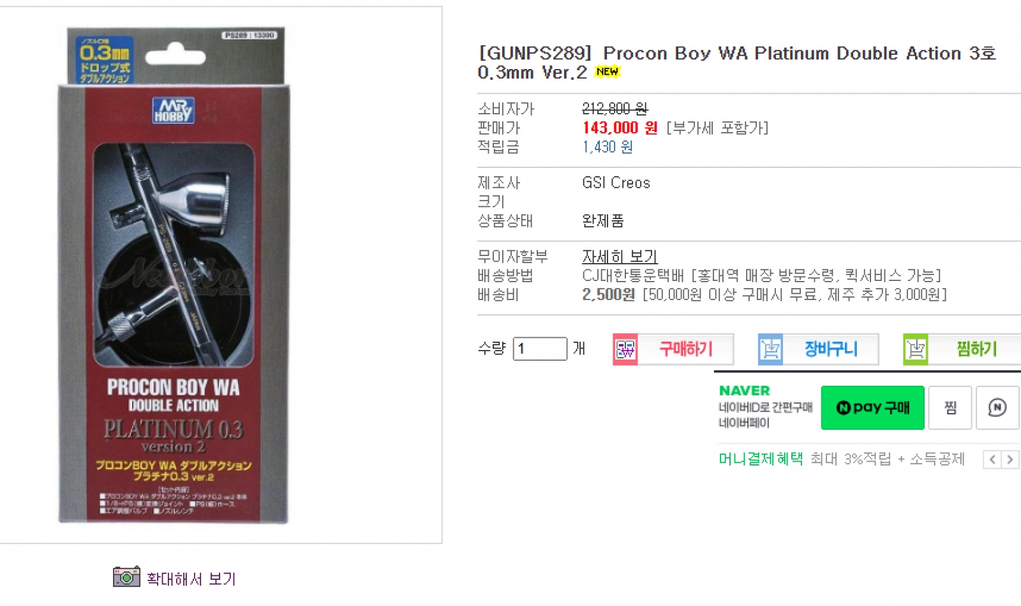Viewport: 1021px width, 606px height.
Task: Open the 자세히 보기 installment details link
Action: pos(619,257)
